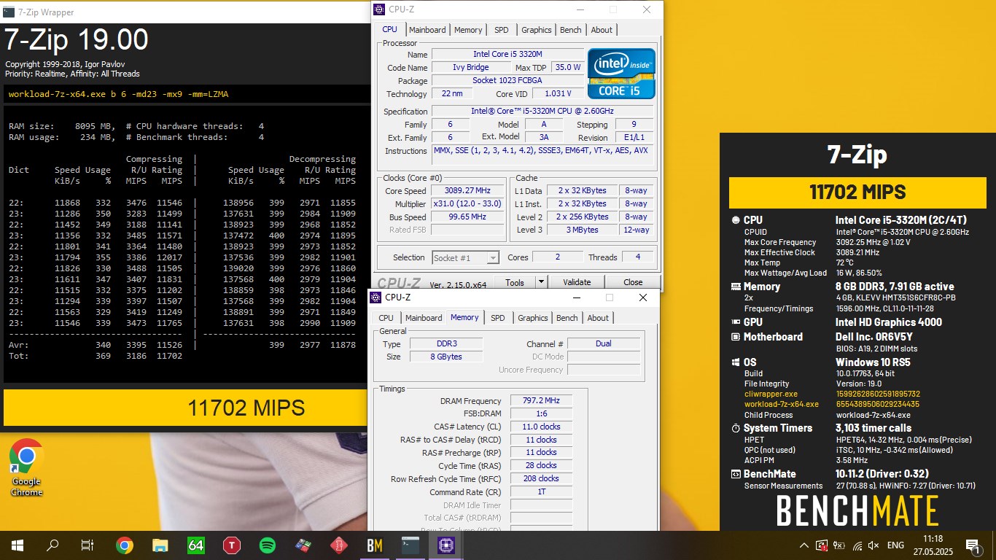Open taskbar Search magnifier
Image resolution: width=996 pixels, height=560 pixels.
coord(52,545)
